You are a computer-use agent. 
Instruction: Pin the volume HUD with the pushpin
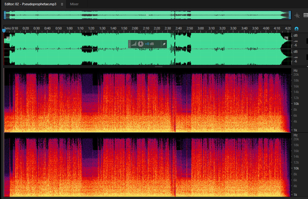pyautogui.click(x=164, y=44)
